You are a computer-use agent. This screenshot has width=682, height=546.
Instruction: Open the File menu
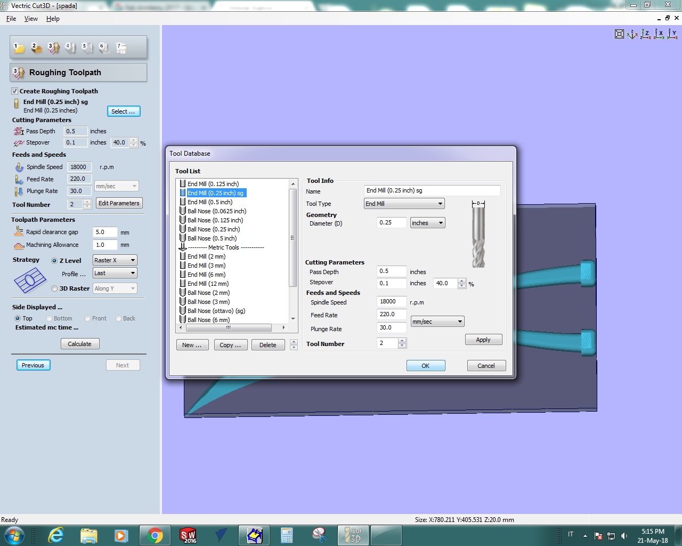point(11,19)
